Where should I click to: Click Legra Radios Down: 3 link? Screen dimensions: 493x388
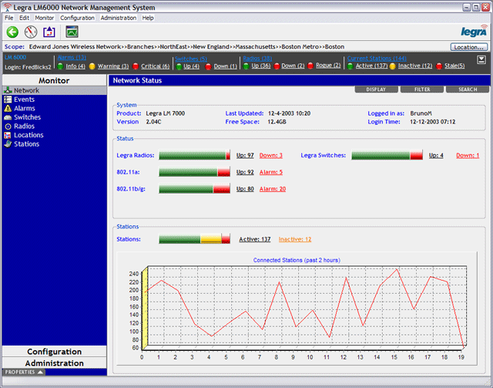point(270,155)
